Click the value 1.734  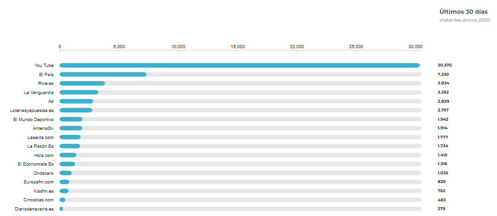[x=443, y=146]
